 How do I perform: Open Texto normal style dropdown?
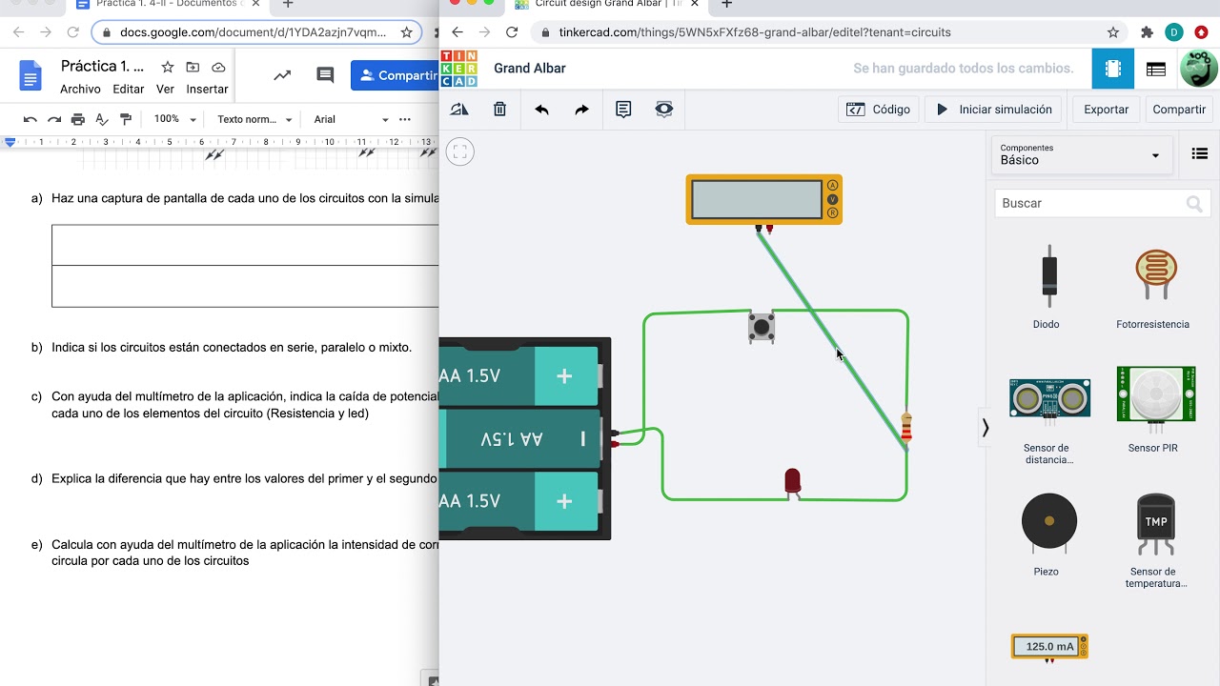254,119
